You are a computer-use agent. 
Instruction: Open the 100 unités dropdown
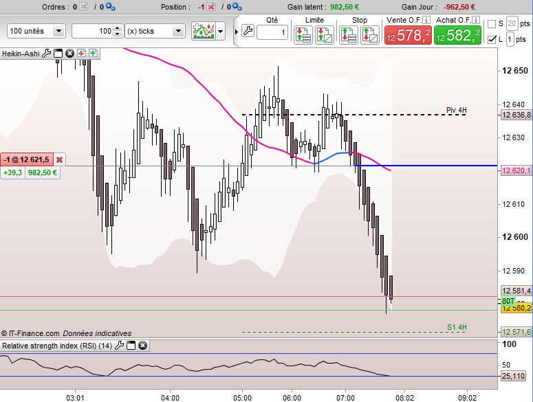click(x=36, y=31)
